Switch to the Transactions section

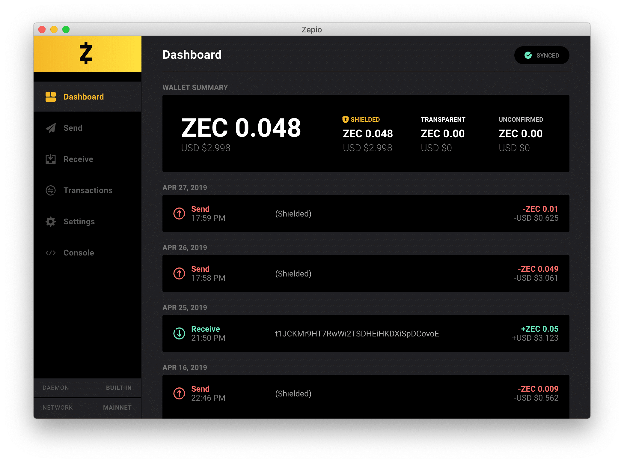coord(88,190)
